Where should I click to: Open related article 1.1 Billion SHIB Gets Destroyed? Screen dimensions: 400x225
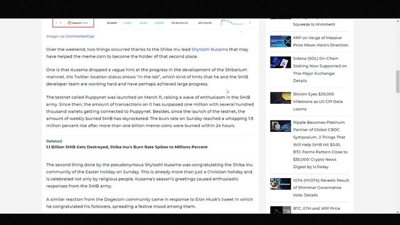pos(127,147)
